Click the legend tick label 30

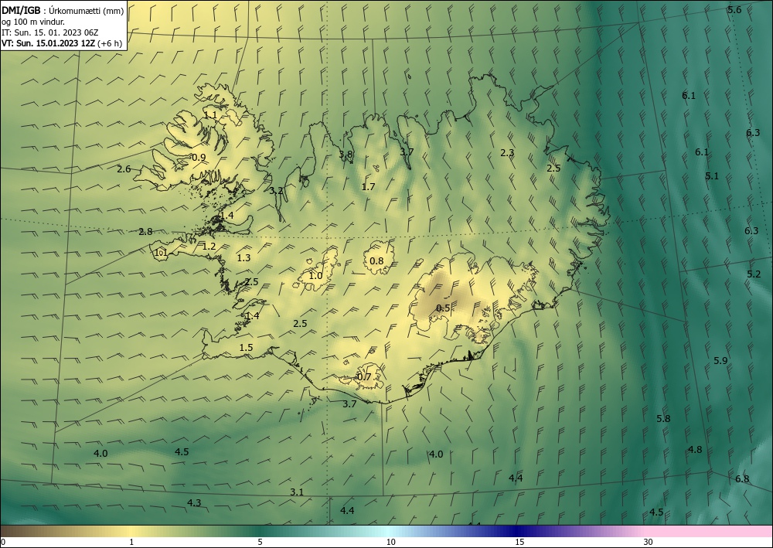pos(649,543)
